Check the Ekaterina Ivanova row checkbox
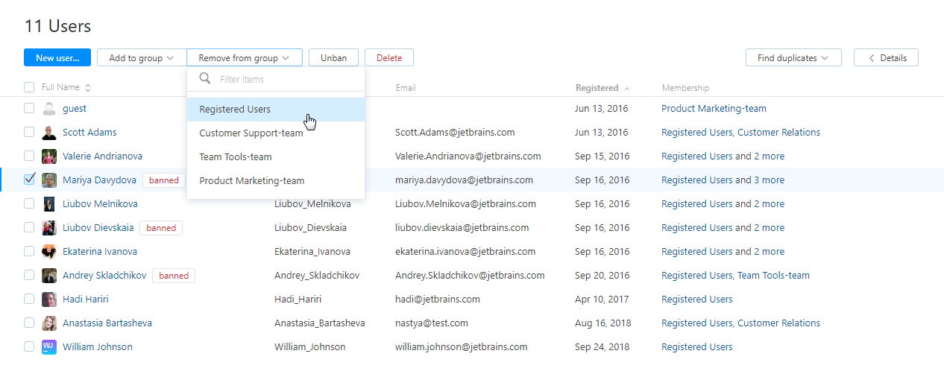Viewport: 944px width, 374px height. point(29,251)
